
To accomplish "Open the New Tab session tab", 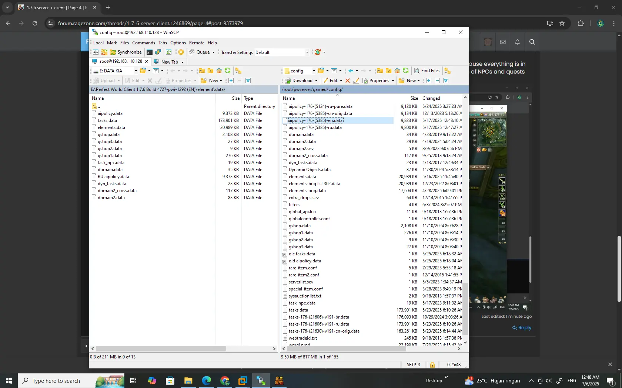I will [166, 62].
